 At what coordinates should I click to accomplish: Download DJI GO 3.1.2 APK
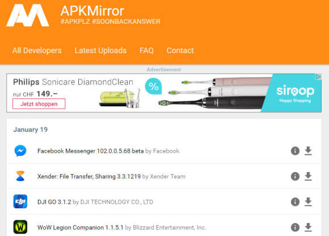click(308, 202)
